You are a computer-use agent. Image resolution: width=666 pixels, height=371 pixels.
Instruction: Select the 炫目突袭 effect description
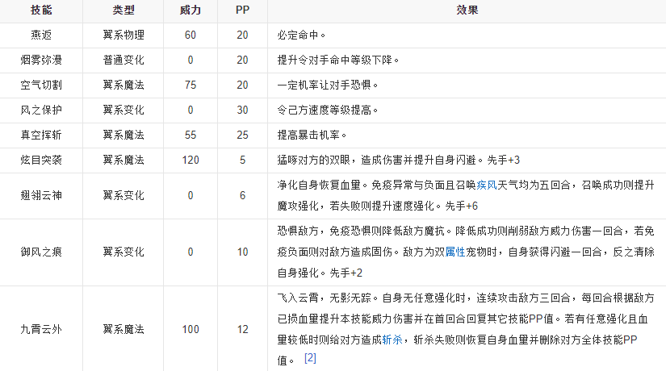[x=399, y=160]
